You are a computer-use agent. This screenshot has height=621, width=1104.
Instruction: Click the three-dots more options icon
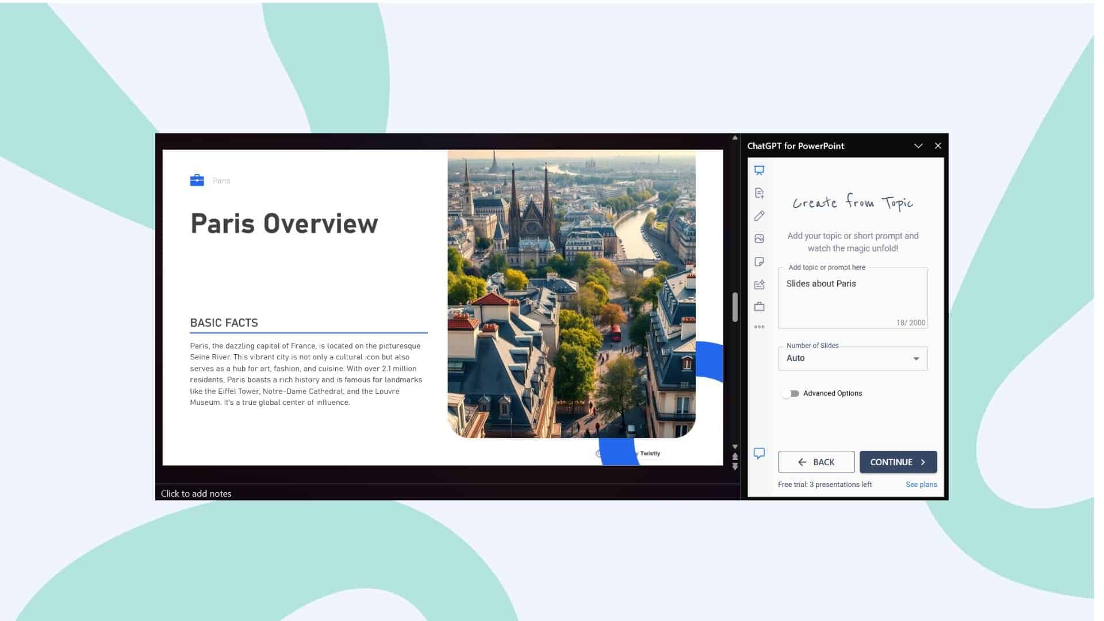[x=759, y=326]
